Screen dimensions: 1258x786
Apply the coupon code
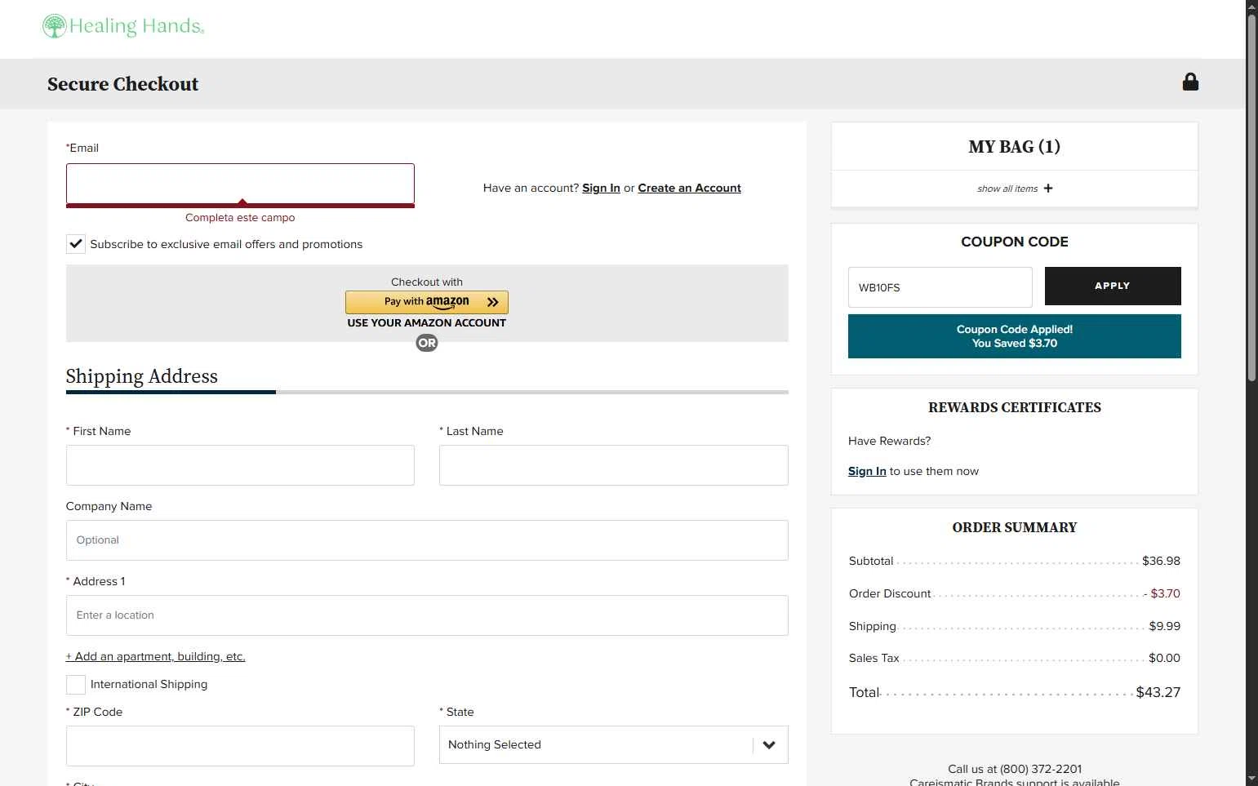pyautogui.click(x=1113, y=286)
